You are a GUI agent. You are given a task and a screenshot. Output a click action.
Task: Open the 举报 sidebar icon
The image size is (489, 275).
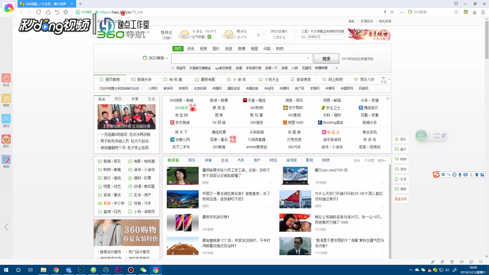[x=6, y=162]
